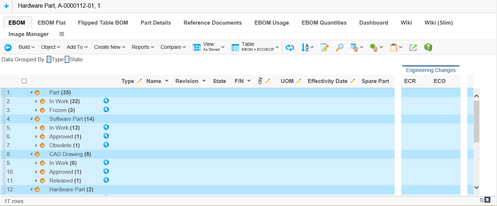Viewport: 497px width, 206px height.
Task: Click the vertical scrollbar down arrow
Action: point(476,187)
